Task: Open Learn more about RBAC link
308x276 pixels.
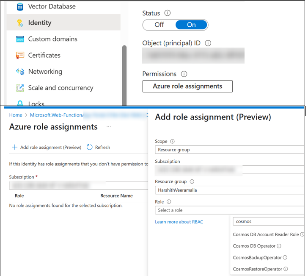Action: click(179, 222)
